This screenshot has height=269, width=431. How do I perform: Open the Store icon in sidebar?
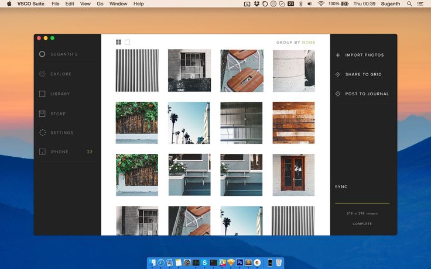click(42, 113)
